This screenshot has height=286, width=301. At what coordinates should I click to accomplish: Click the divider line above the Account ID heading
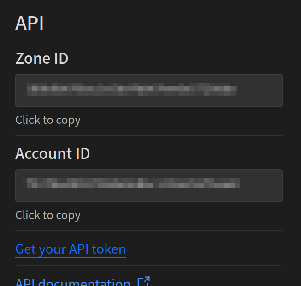pyautogui.click(x=149, y=135)
